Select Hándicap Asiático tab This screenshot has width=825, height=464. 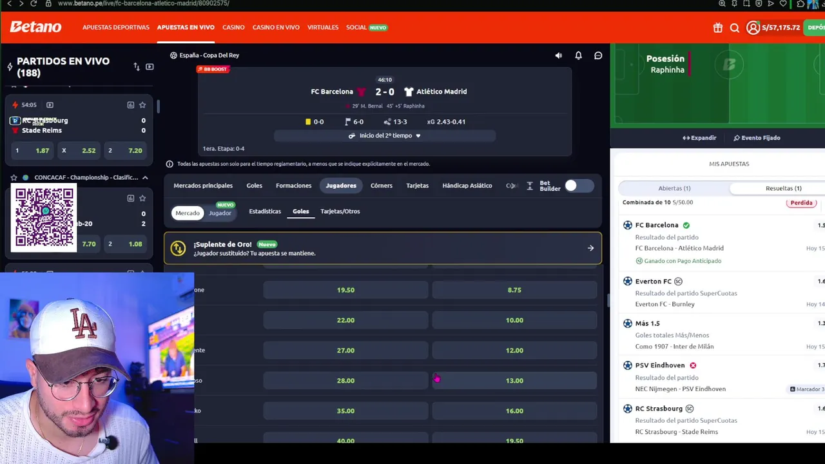pos(467,186)
